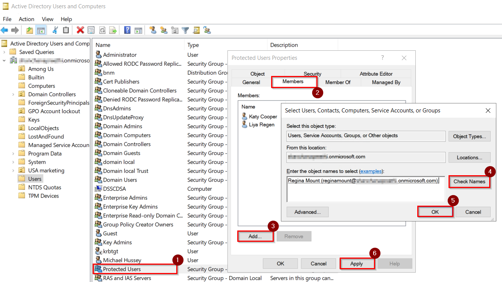Click the Cut scissors toolbar icon

pos(55,30)
